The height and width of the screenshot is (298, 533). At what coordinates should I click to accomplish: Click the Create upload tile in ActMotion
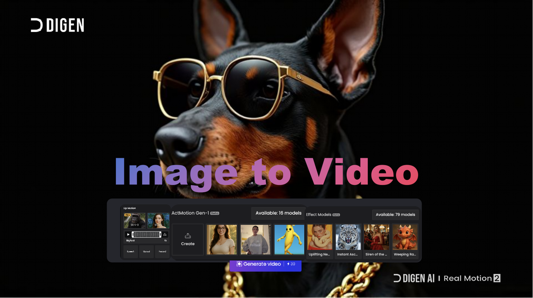(188, 239)
